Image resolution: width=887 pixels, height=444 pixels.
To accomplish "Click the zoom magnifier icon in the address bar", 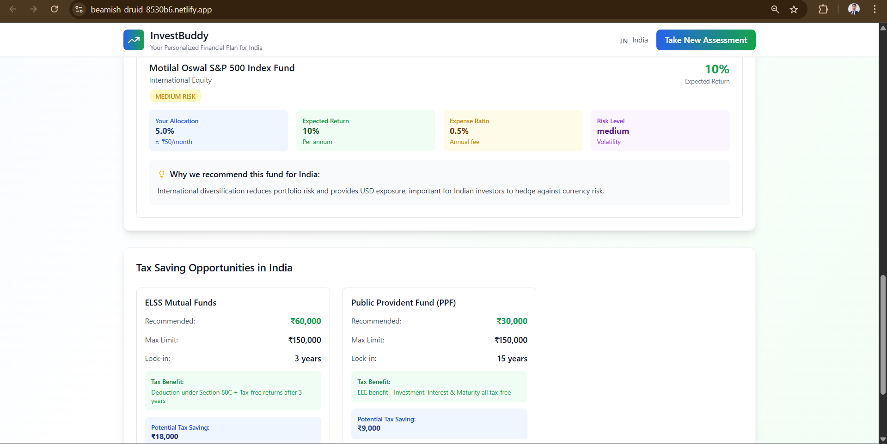I will tap(775, 9).
